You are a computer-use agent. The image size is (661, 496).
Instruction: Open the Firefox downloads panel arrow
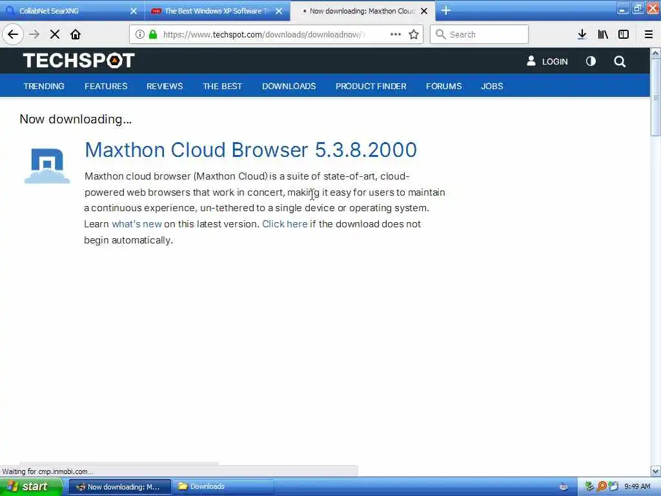582,35
